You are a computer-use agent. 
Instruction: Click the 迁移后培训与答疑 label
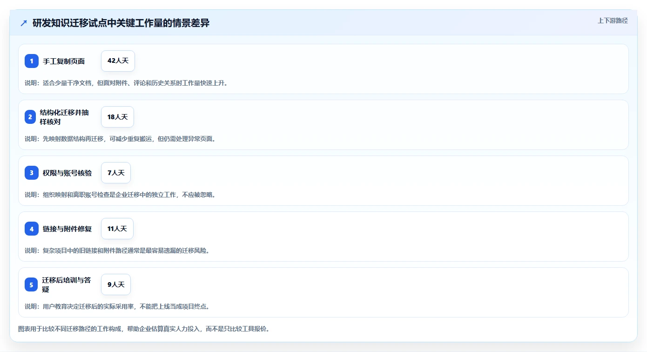(67, 284)
